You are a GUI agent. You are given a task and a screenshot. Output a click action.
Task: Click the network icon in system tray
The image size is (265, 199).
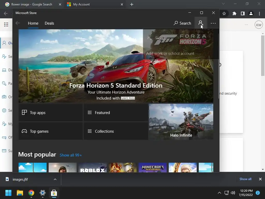click(226, 193)
